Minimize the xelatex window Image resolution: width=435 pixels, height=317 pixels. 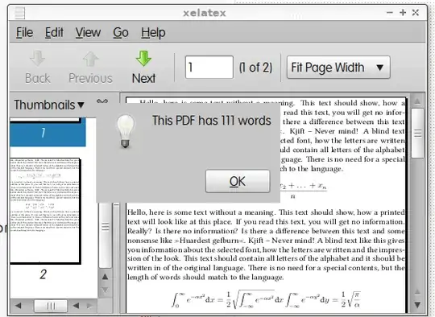(x=390, y=12)
